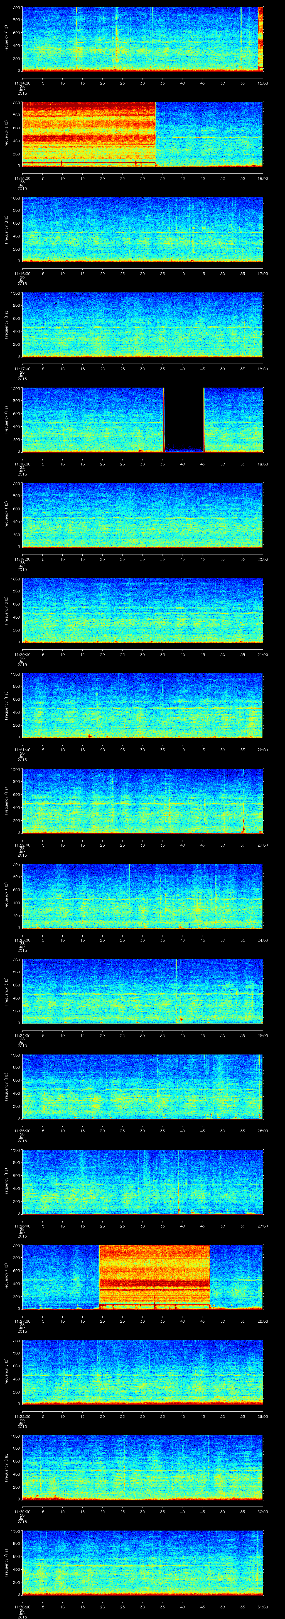Open the spectrogram panel starting at 11:20:00
This screenshot has height=1619, width=285.
point(142,610)
